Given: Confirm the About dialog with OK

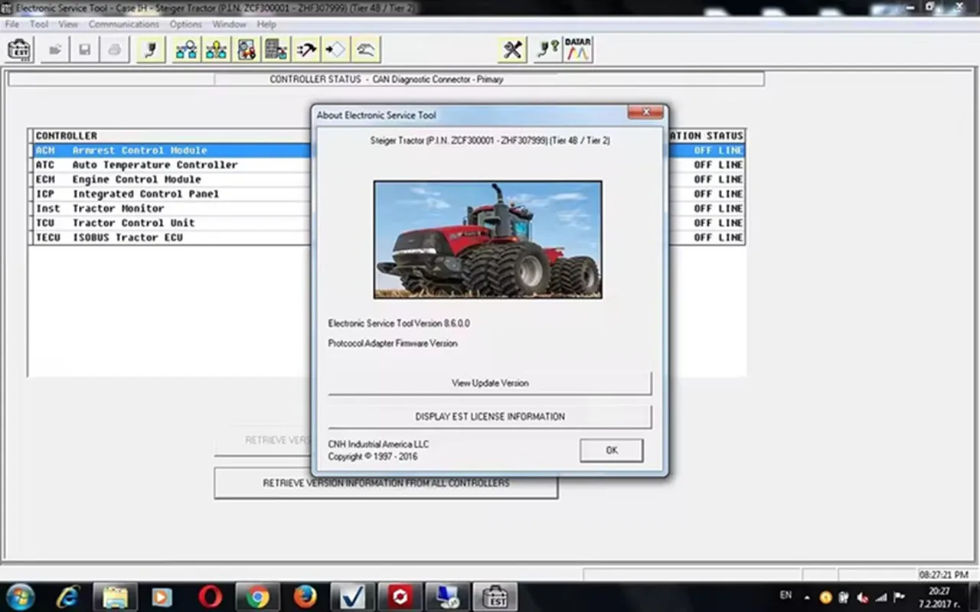Looking at the screenshot, I should (x=611, y=451).
